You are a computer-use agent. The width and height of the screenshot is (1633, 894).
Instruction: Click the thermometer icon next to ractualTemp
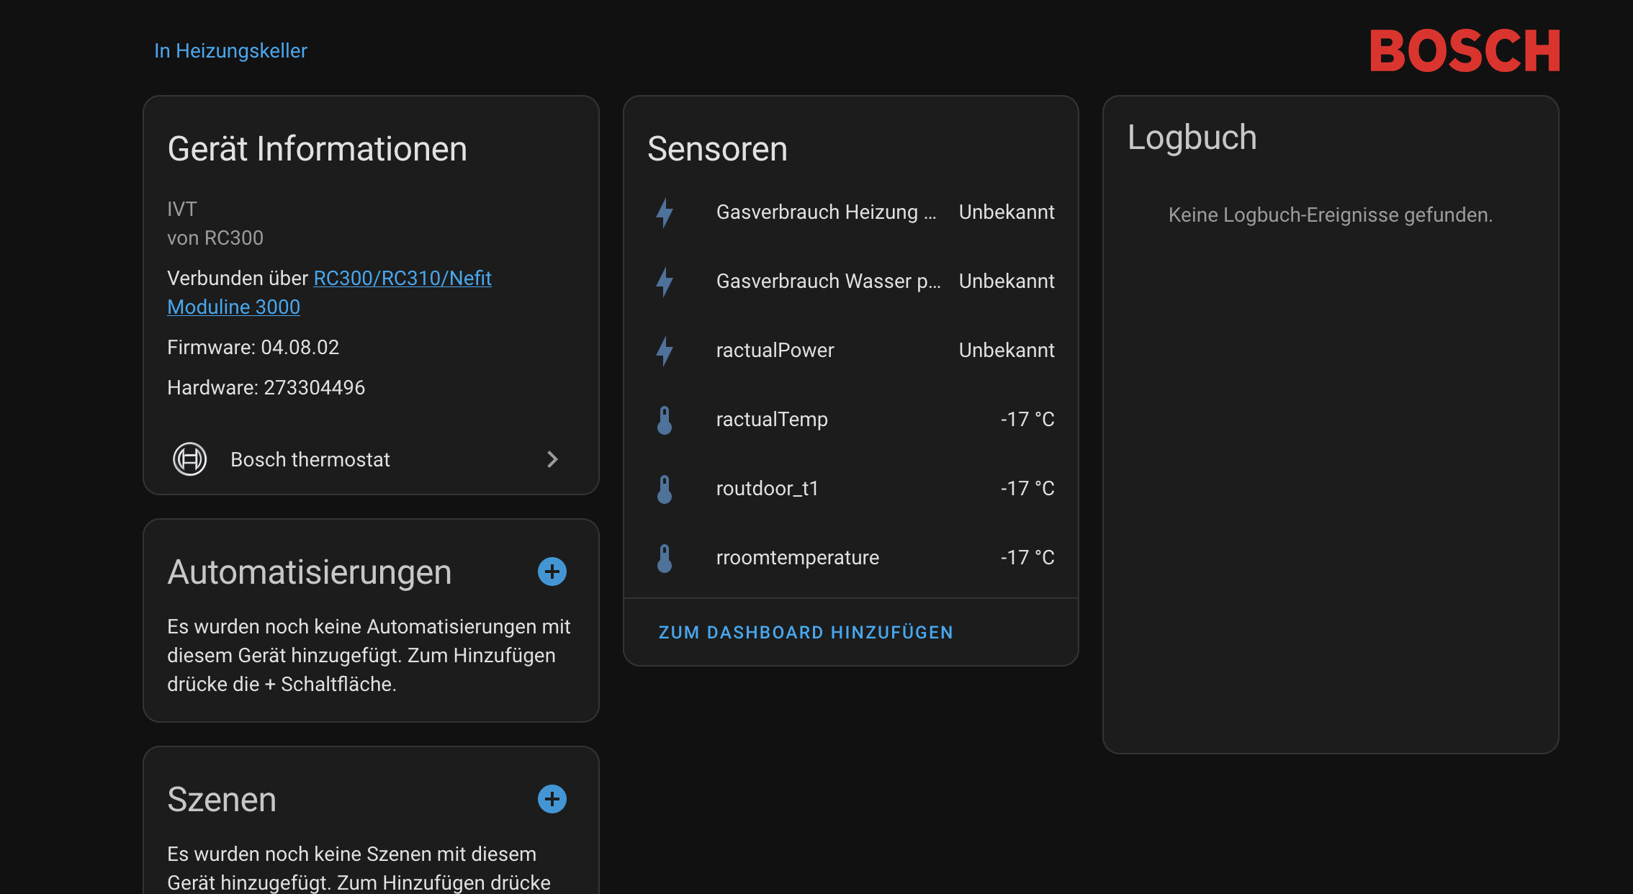(665, 420)
